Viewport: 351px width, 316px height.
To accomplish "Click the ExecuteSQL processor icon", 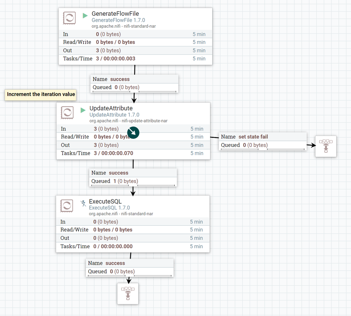I will [67, 205].
